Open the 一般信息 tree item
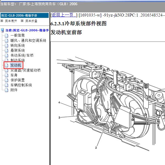165x165 pixels. [18, 35]
